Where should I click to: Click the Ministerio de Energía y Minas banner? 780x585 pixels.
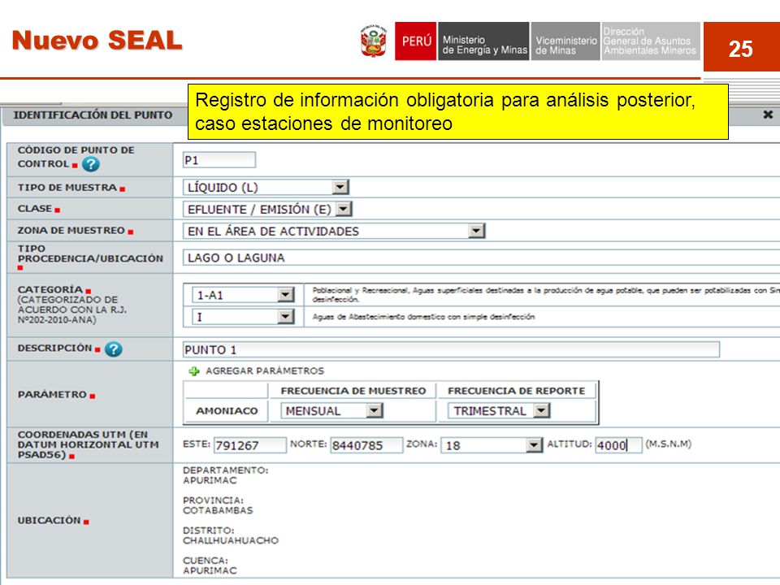(x=483, y=41)
